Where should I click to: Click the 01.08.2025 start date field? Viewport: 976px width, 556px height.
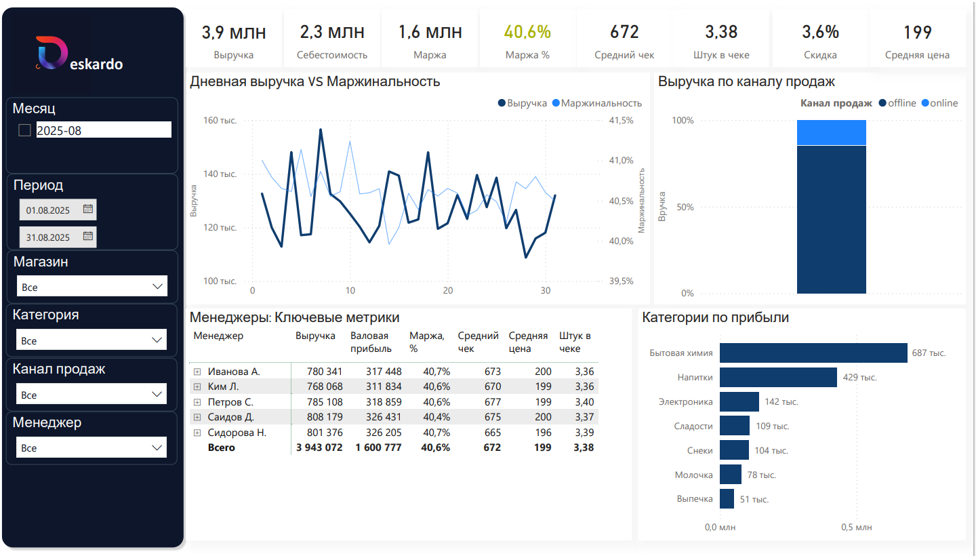pos(49,210)
